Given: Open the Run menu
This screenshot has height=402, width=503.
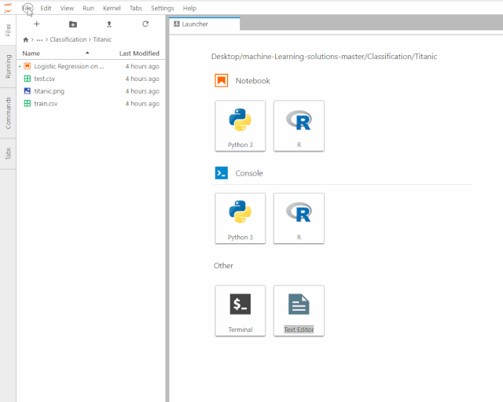Looking at the screenshot, I should (x=88, y=8).
